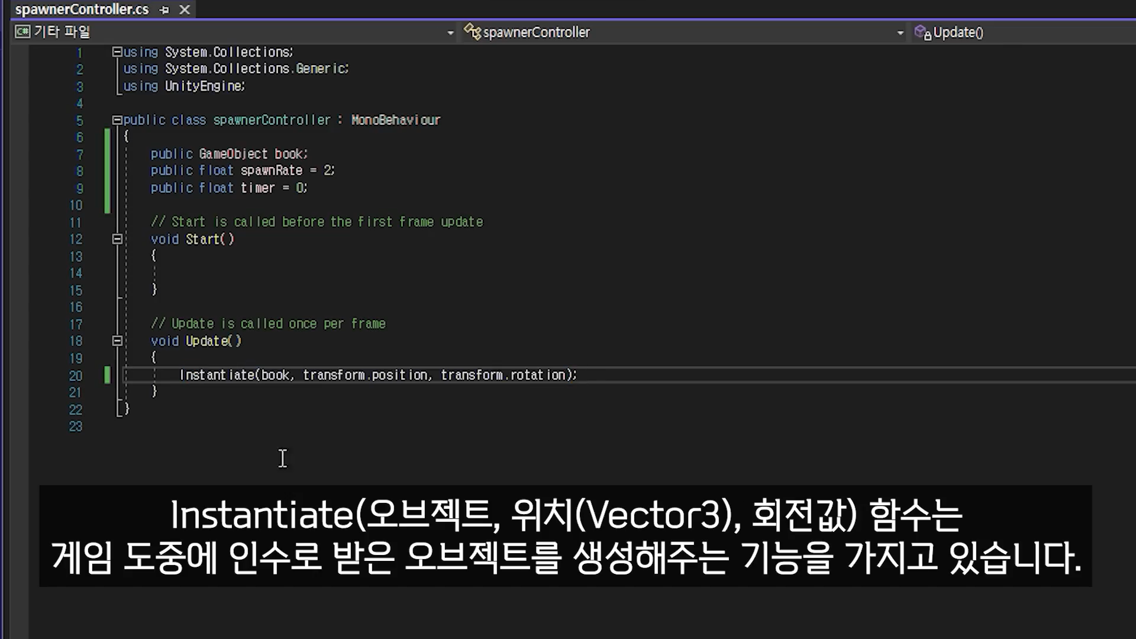The width and height of the screenshot is (1136, 639).
Task: Click the spawnRate variable on line 8
Action: tap(271, 171)
